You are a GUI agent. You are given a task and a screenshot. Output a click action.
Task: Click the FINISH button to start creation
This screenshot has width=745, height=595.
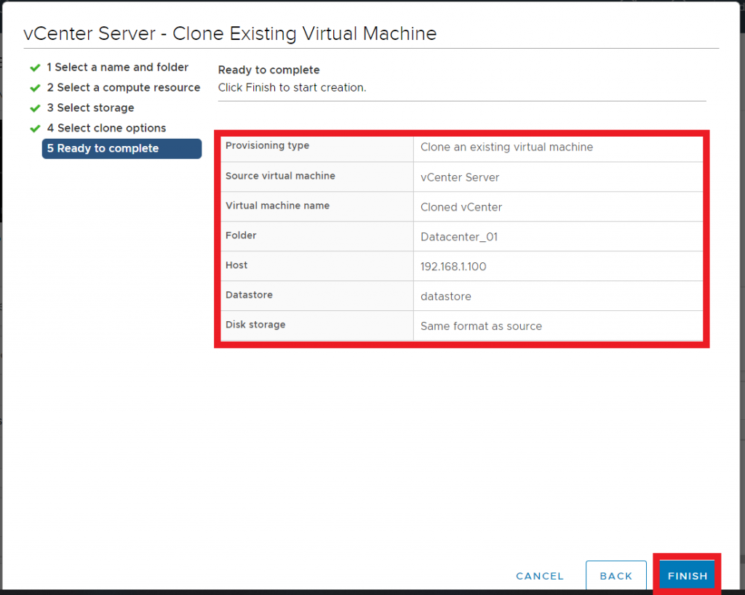686,575
